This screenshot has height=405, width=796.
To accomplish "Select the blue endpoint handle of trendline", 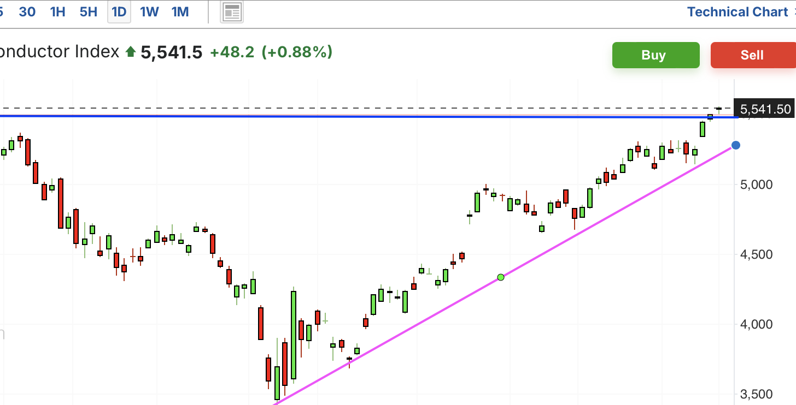I will [736, 145].
